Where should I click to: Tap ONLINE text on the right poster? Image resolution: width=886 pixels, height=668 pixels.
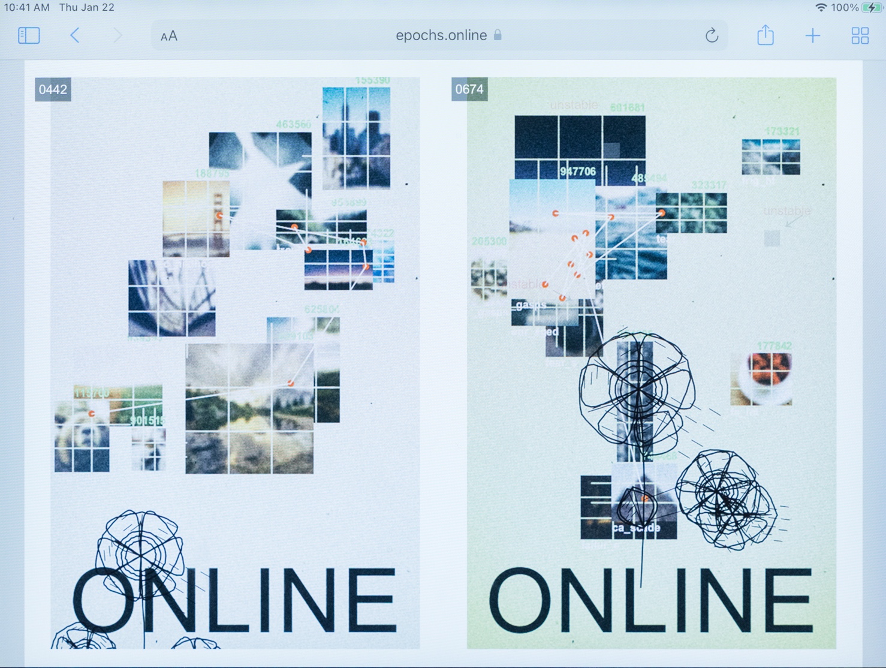point(651,601)
